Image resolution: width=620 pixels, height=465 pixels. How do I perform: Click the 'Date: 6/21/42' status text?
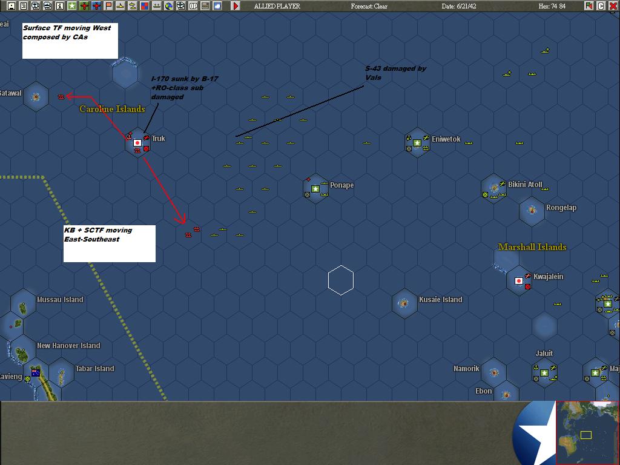tap(459, 6)
